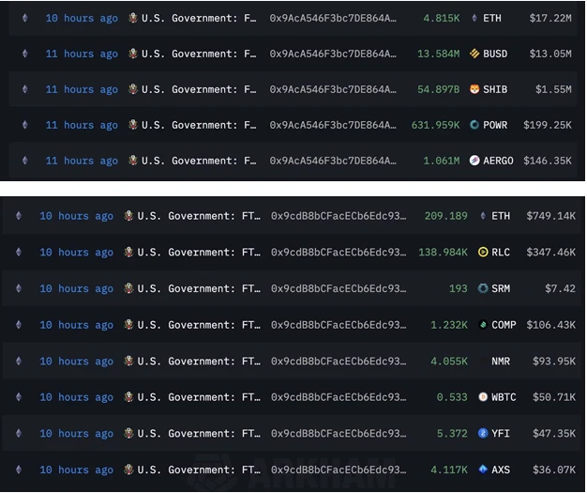Screen dimensions: 587x493
Task: Click the USD value "$146.35K"
Action: (x=548, y=161)
